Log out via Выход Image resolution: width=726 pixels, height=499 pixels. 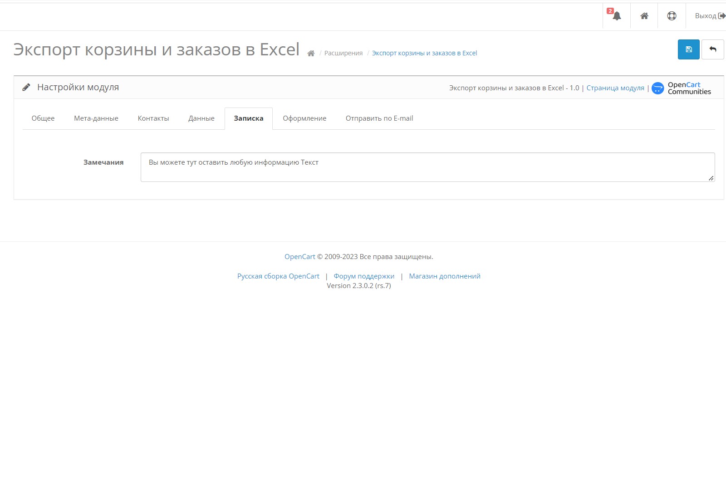(x=710, y=16)
